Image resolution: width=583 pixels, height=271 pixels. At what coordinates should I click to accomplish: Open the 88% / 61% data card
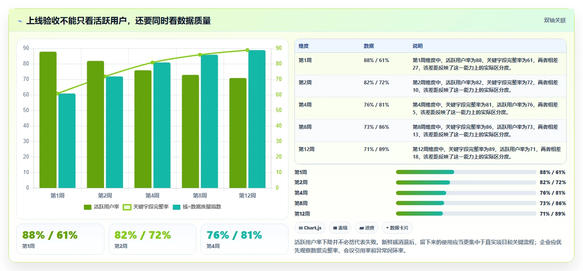point(60,239)
